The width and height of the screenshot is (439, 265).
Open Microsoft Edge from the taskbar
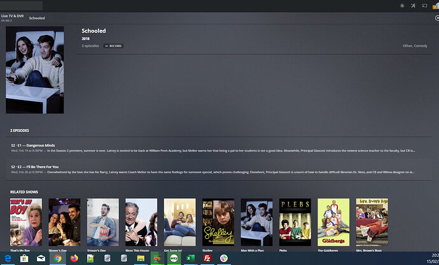pyautogui.click(x=8, y=258)
